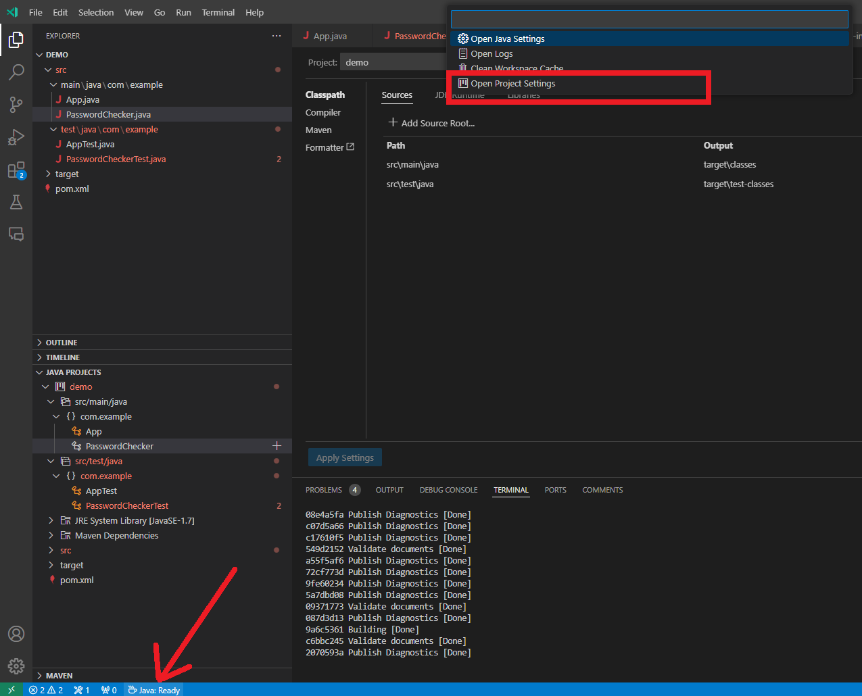Expand the MAVEN section

(x=59, y=676)
